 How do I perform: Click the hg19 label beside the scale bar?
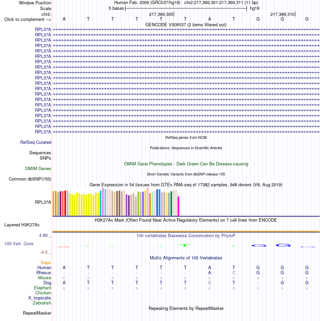pos(255,8)
